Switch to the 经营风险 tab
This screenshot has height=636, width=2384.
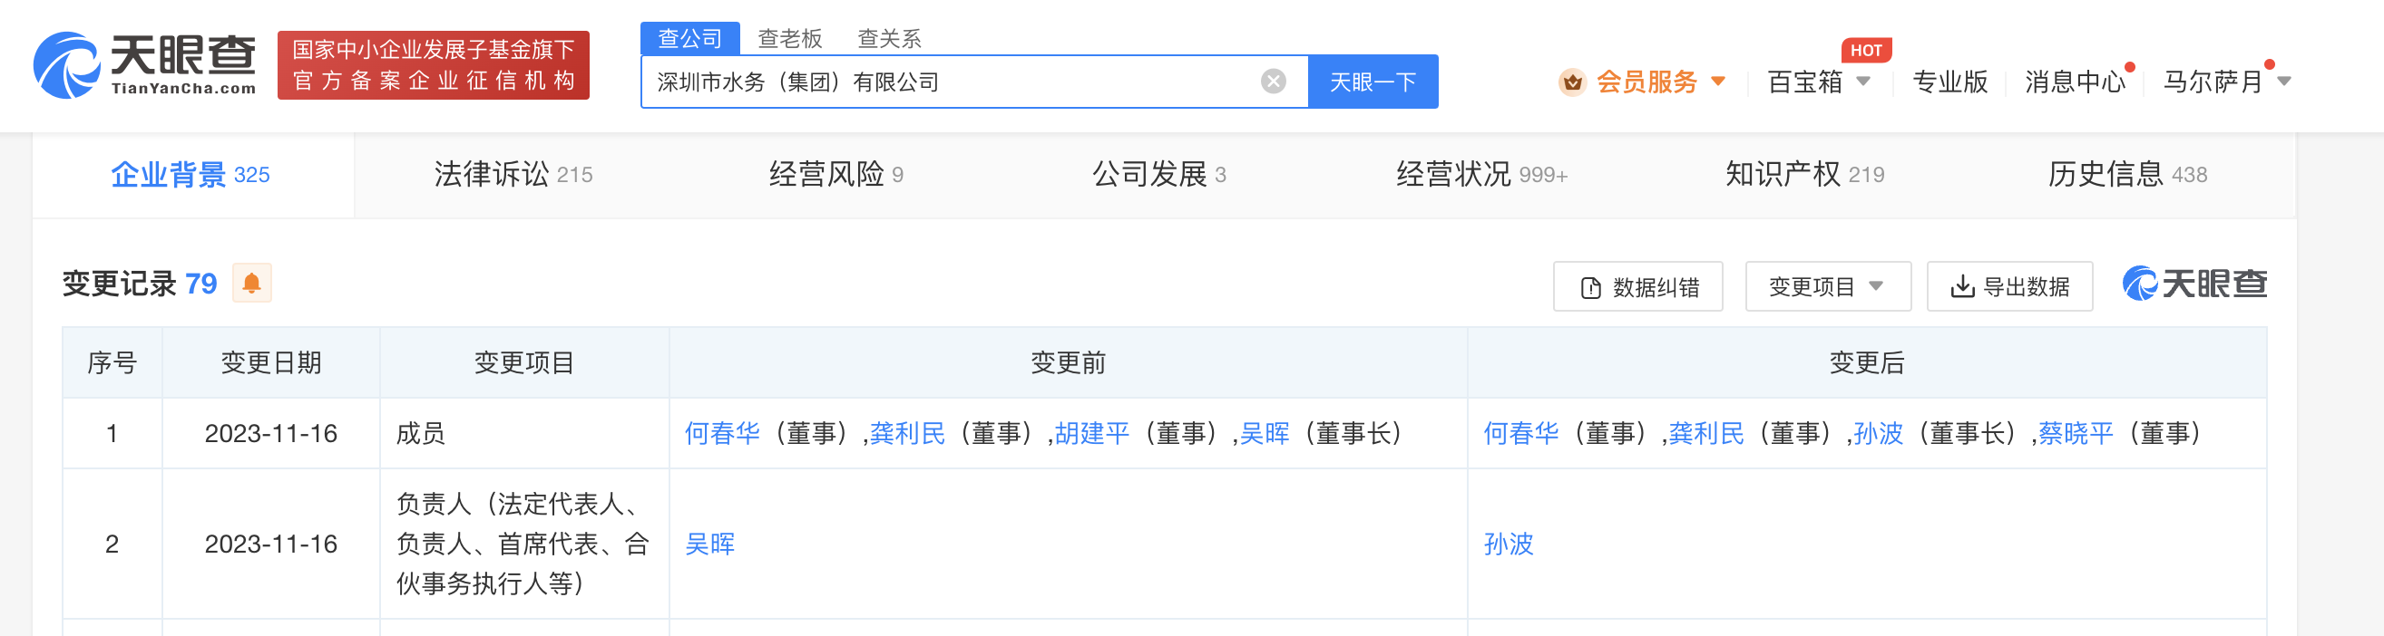(835, 174)
